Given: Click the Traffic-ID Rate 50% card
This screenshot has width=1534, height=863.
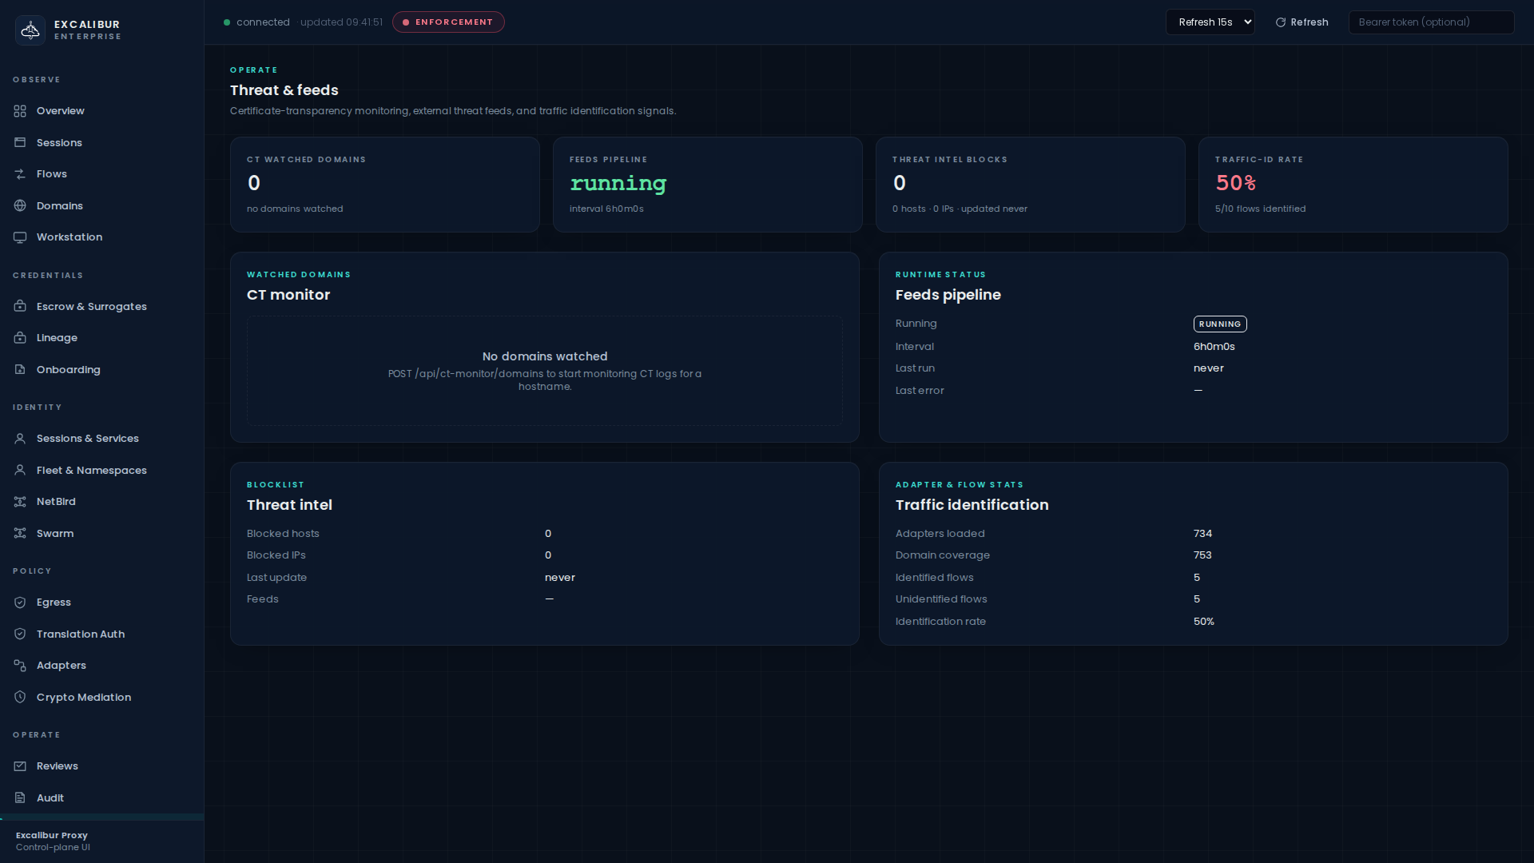Looking at the screenshot, I should click(x=1353, y=185).
